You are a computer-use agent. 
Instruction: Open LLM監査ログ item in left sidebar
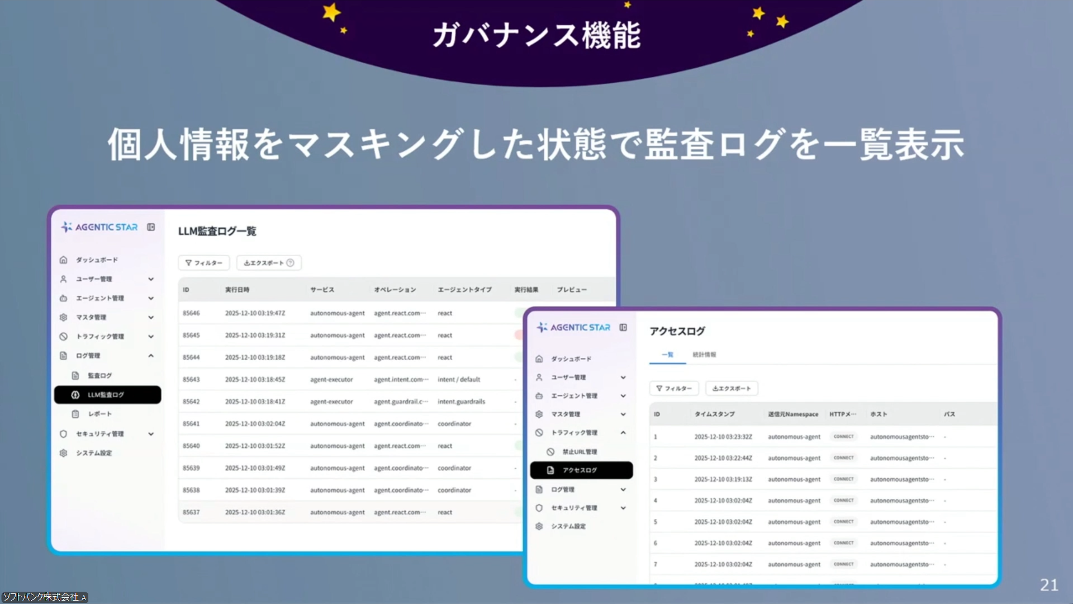point(107,395)
